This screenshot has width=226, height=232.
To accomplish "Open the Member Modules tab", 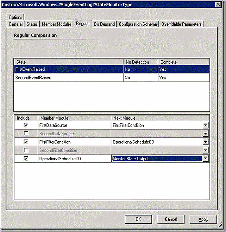I will point(57,24).
